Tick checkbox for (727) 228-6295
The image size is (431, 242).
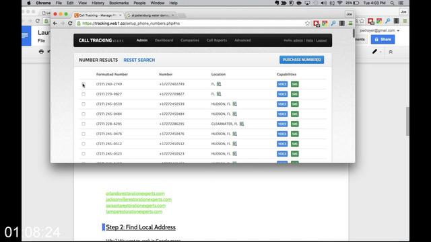84,124
